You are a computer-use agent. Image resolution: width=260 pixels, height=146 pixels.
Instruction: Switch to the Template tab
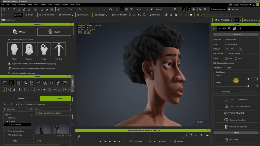tap(21, 99)
